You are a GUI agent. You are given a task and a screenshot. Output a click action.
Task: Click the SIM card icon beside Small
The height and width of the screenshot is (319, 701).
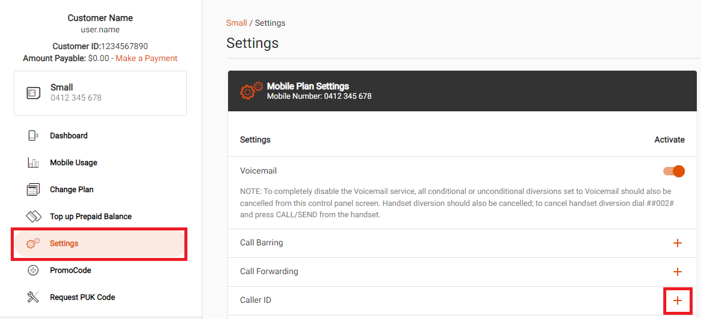(x=34, y=93)
